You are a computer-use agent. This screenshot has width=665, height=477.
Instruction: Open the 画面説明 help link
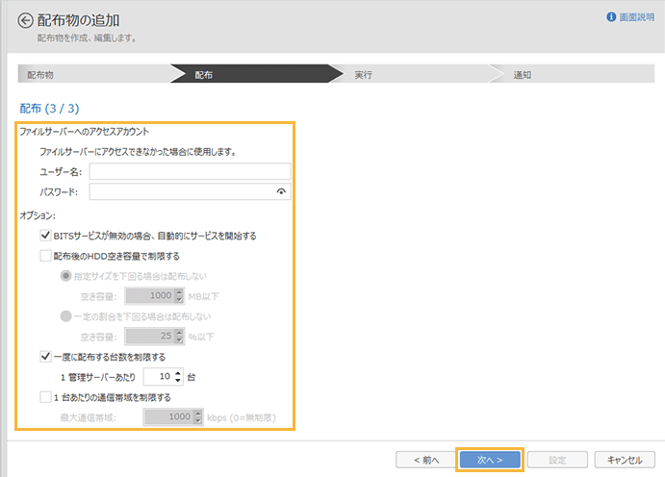[x=636, y=17]
